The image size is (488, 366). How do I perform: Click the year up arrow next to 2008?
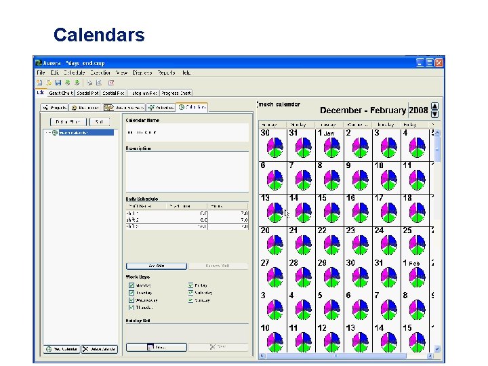pyautogui.click(x=434, y=106)
